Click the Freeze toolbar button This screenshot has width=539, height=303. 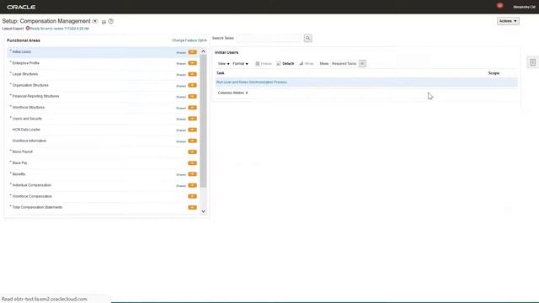(x=264, y=64)
